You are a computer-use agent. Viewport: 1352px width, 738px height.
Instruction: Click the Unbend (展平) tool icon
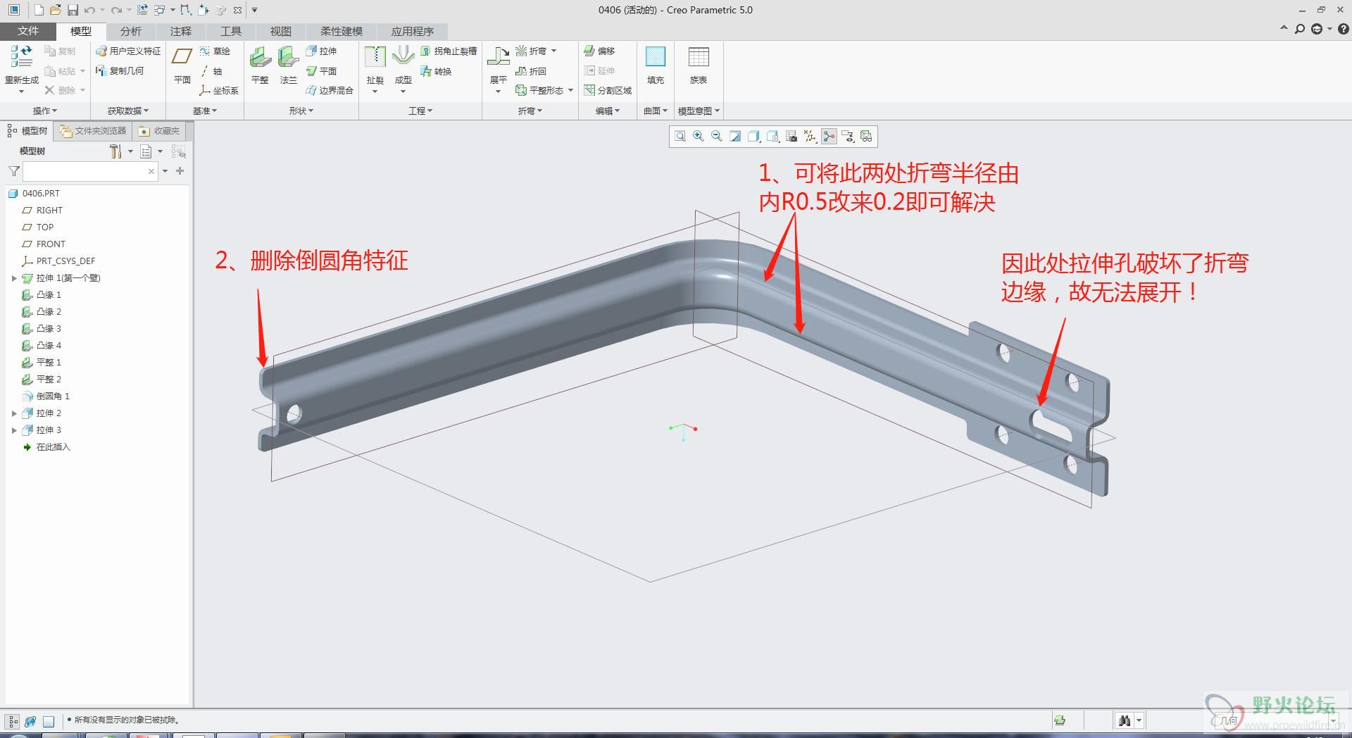click(499, 56)
